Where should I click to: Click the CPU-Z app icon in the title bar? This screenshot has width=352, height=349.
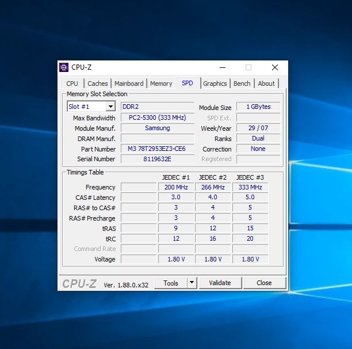click(x=64, y=67)
